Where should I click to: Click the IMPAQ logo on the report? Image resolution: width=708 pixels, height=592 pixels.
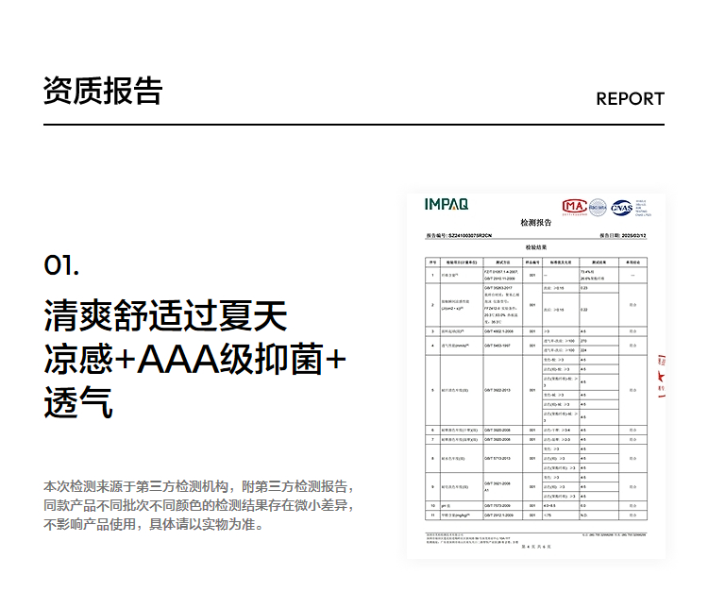[x=446, y=204]
